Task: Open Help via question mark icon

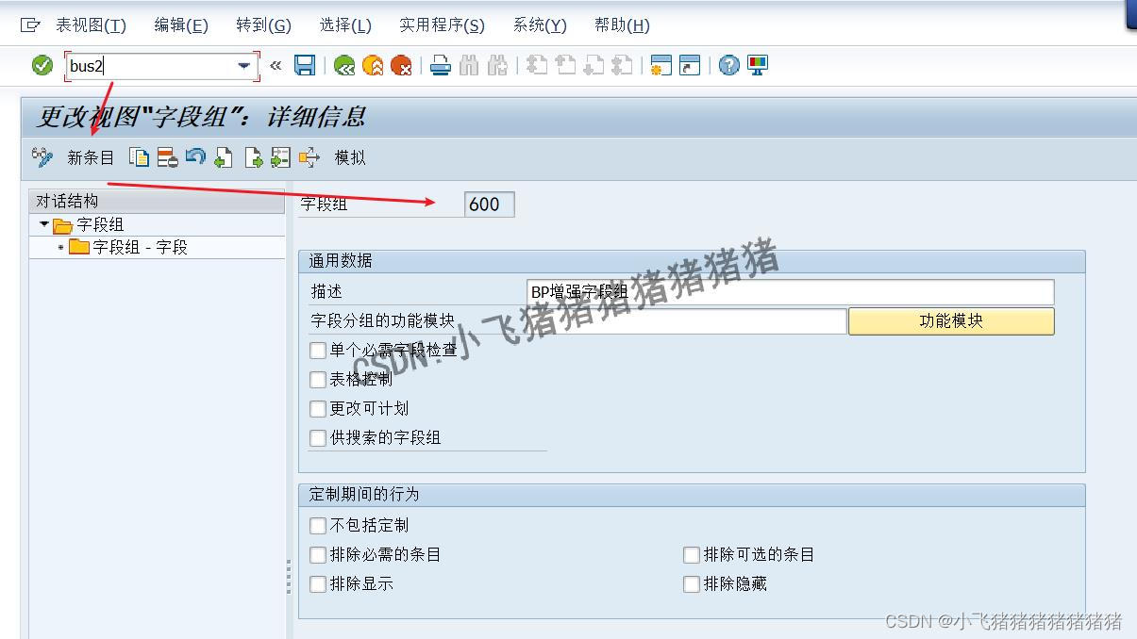Action: click(x=729, y=65)
